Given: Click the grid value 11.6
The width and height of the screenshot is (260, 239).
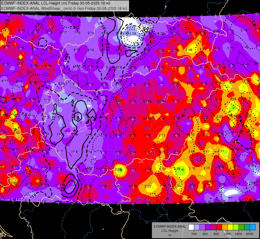Looking at the screenshot, I should (46, 117).
